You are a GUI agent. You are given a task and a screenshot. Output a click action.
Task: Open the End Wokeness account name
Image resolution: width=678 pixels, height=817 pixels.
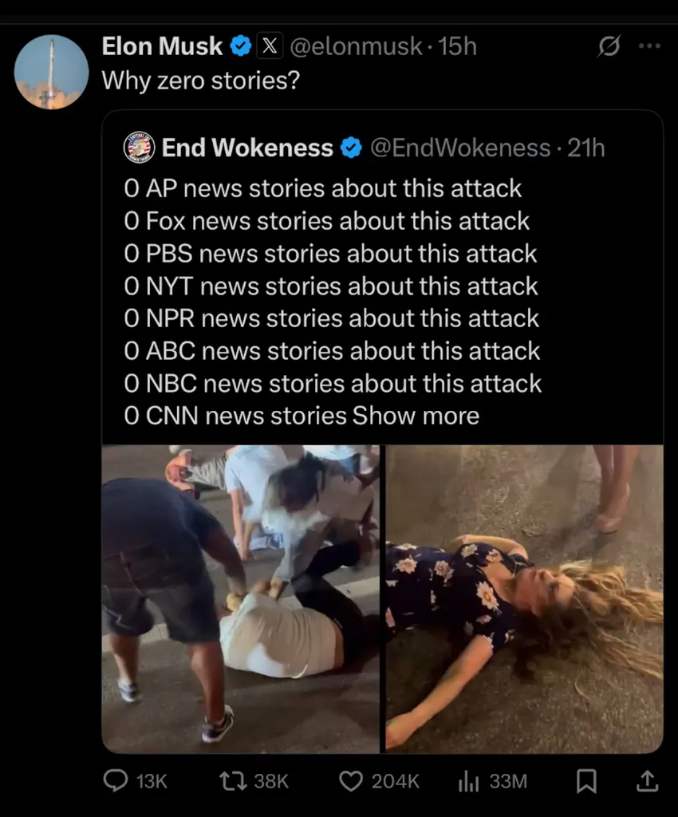[247, 148]
